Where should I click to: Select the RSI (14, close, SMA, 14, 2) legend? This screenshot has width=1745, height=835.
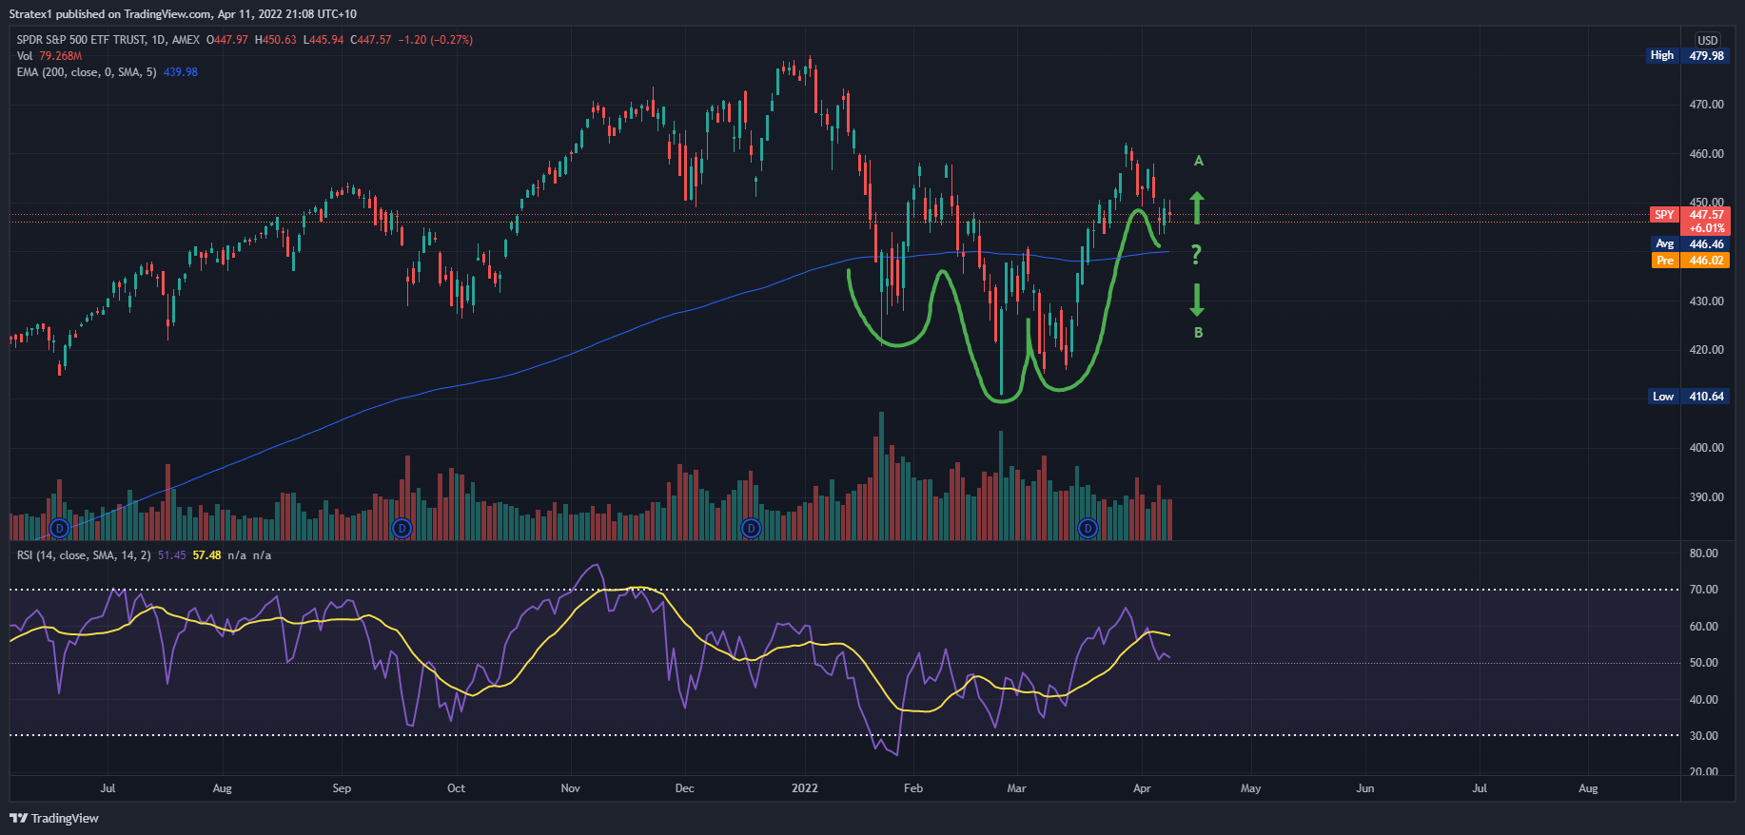(84, 555)
